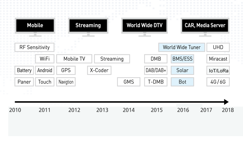
Task: Click the 2012 timeline year
Action: coord(74,110)
